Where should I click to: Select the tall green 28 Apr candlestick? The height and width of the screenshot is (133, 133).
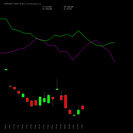(49, 99)
